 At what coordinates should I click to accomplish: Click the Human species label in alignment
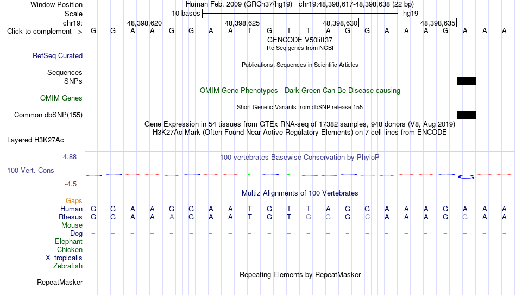click(71, 209)
